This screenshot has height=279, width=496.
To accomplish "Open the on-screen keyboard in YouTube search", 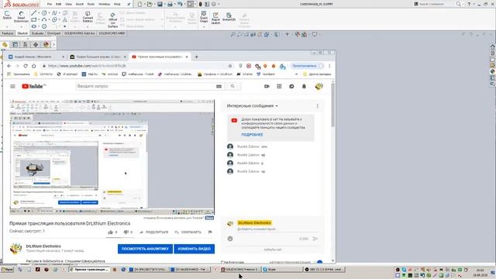I will coord(219,86).
